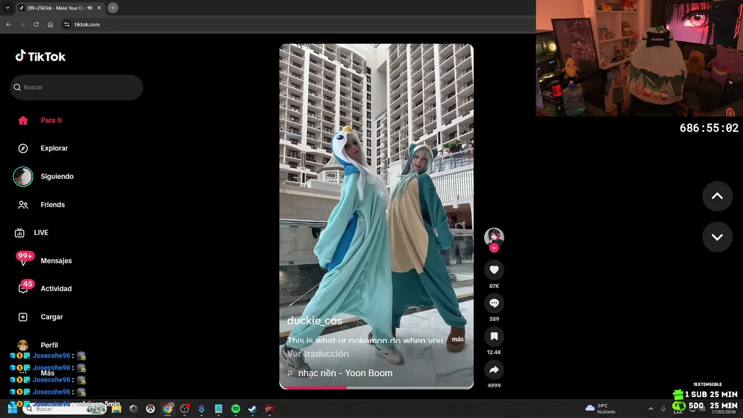This screenshot has width=743, height=418.
Task: Expand hidden system tray icons chevron
Action: 651,409
